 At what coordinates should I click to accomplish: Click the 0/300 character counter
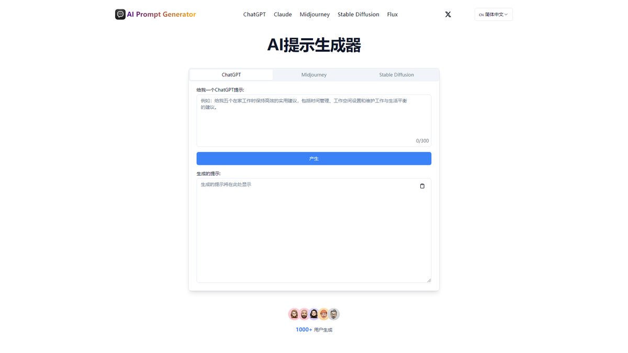coord(422,141)
